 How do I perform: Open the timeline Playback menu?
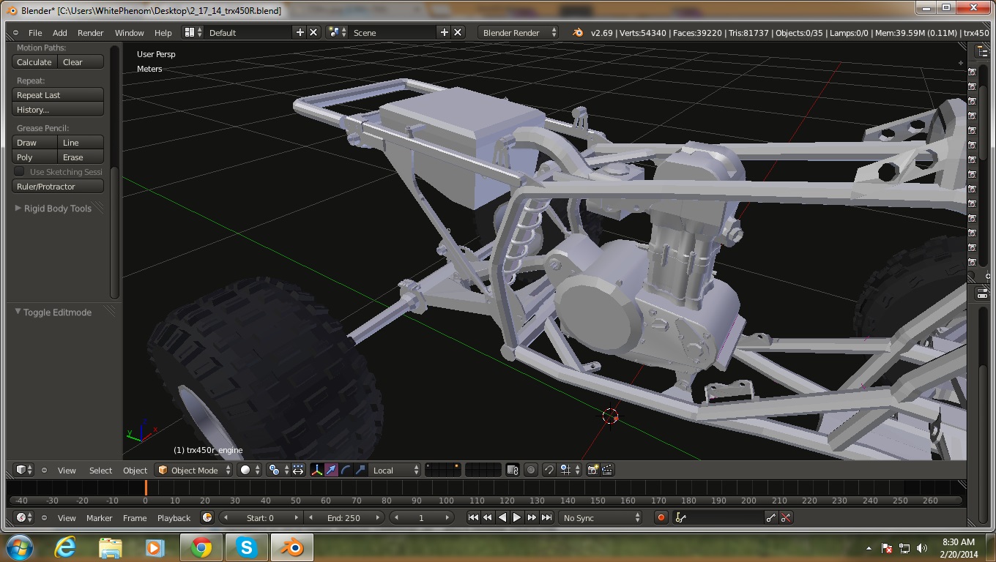pyautogui.click(x=174, y=518)
